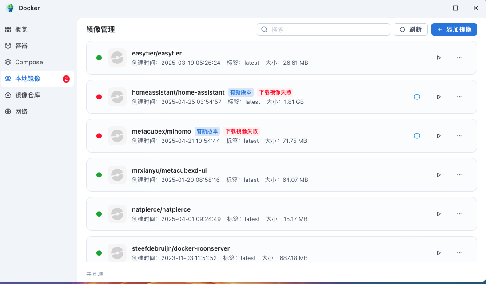The height and width of the screenshot is (284, 486).
Task: Run the steefdebruijn/docker-roonserver image
Action: (x=438, y=253)
